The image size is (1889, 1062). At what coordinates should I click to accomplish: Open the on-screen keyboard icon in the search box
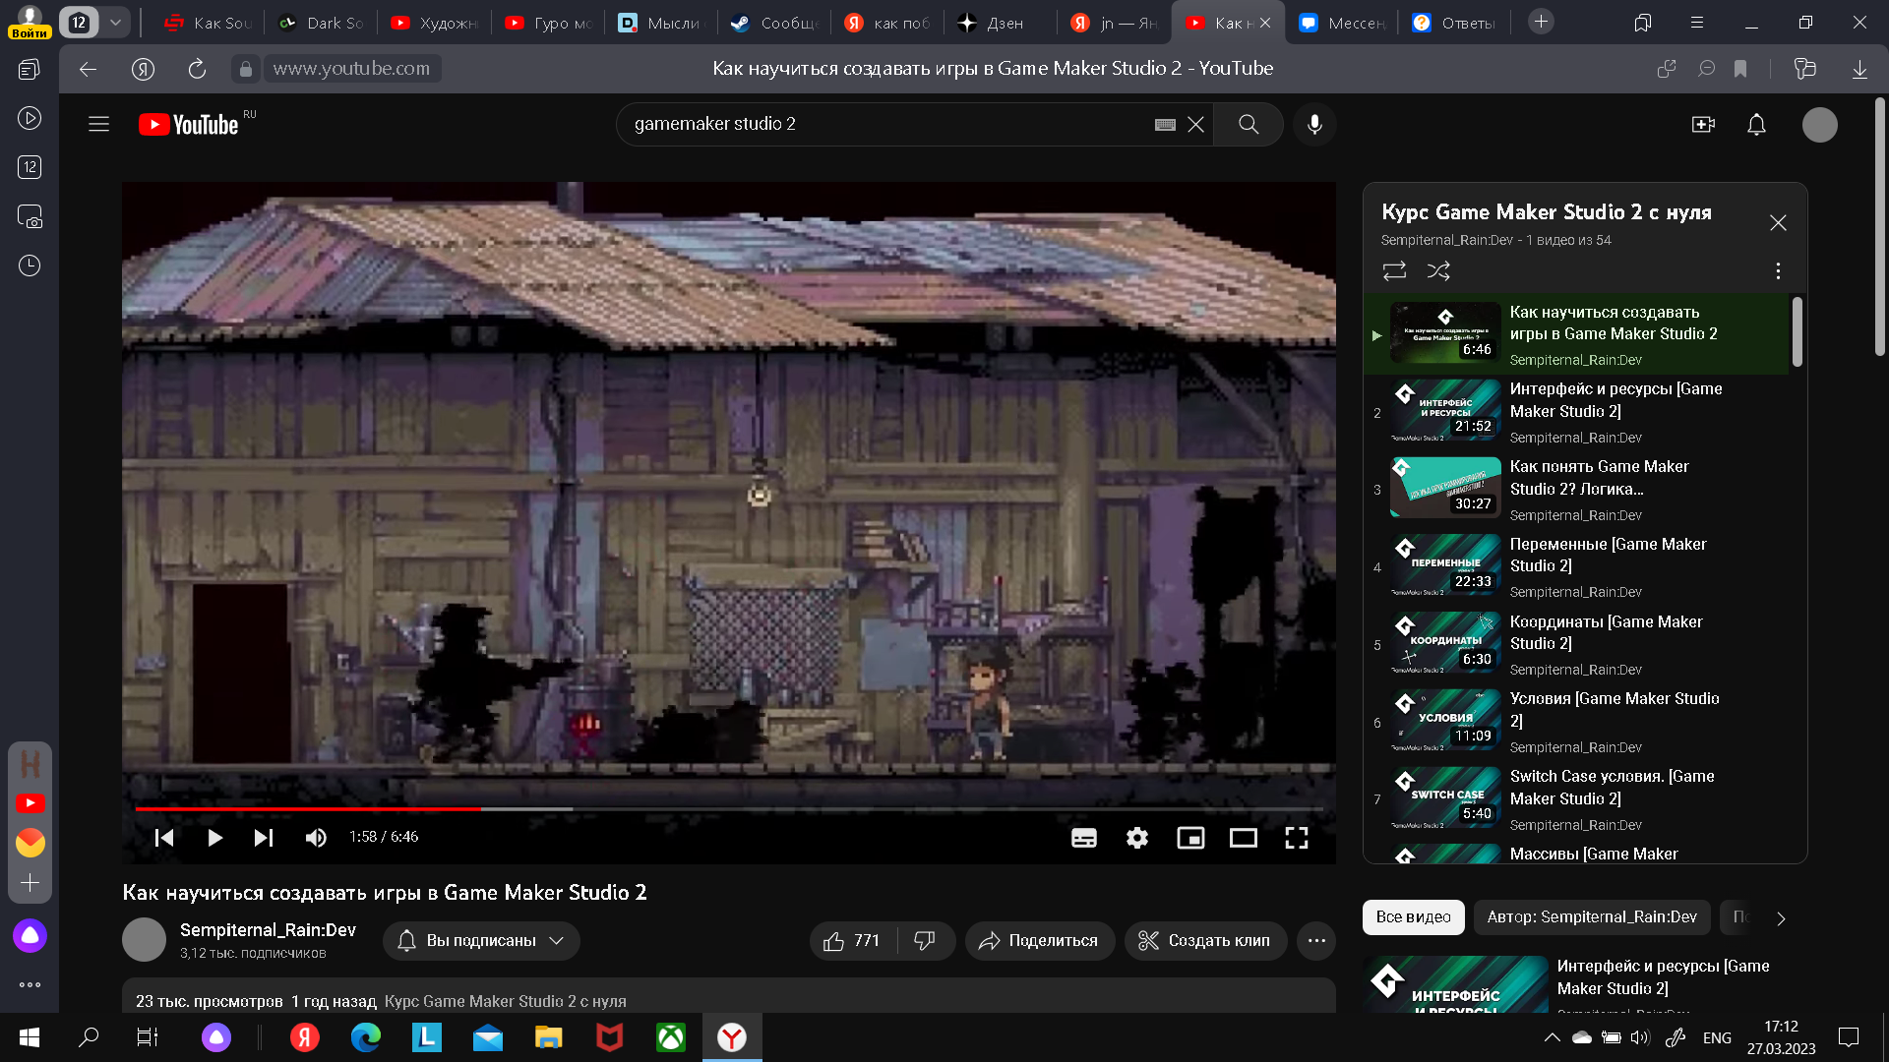1165,125
